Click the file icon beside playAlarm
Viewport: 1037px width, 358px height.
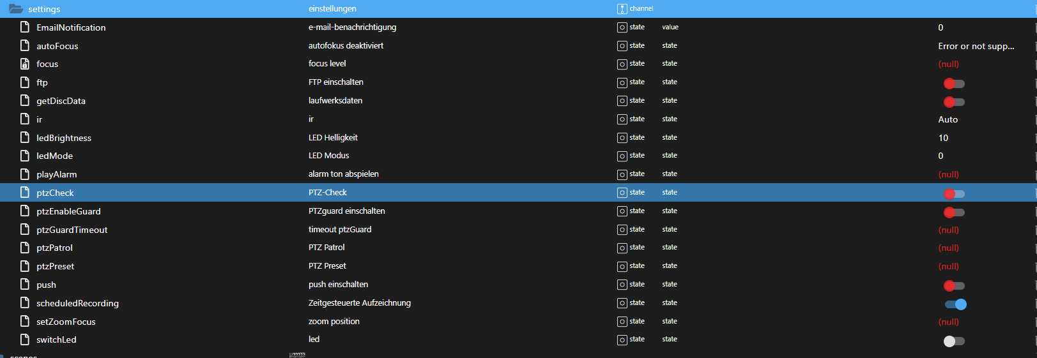pyautogui.click(x=25, y=174)
